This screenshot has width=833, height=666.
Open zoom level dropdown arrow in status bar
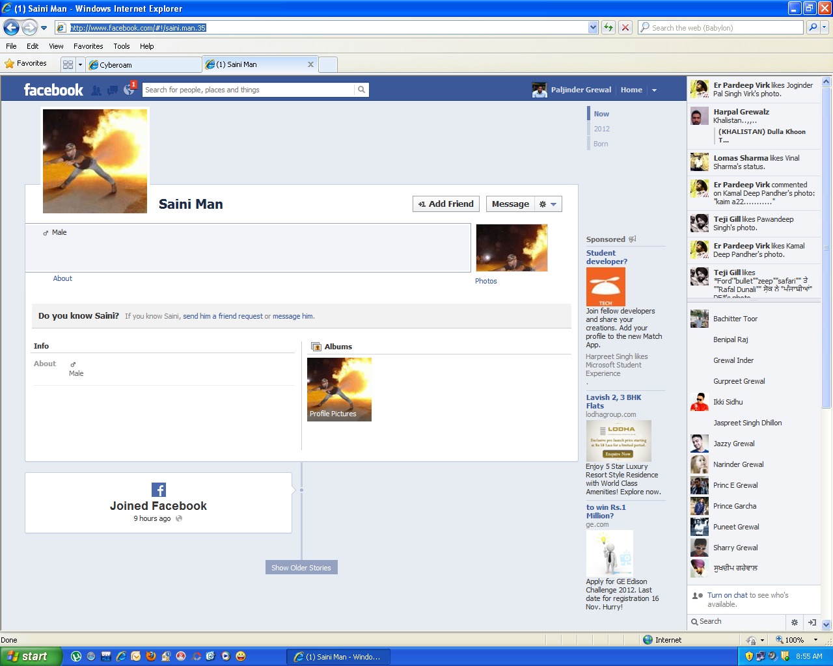pyautogui.click(x=815, y=640)
